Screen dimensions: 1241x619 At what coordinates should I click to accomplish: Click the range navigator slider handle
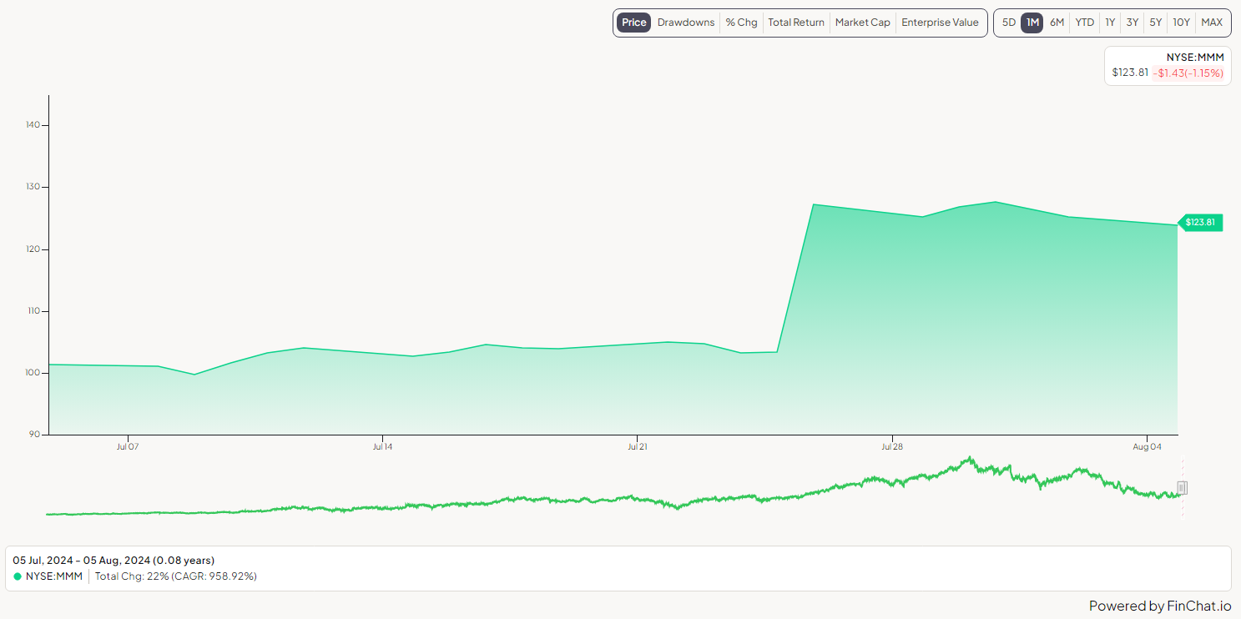1182,488
